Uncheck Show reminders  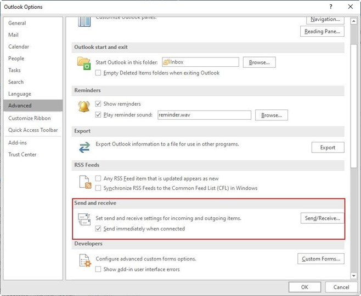coord(98,104)
